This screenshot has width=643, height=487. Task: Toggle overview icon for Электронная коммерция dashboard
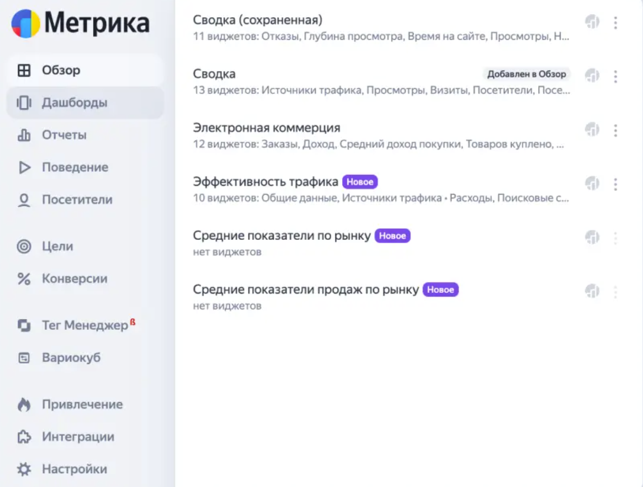pos(592,130)
